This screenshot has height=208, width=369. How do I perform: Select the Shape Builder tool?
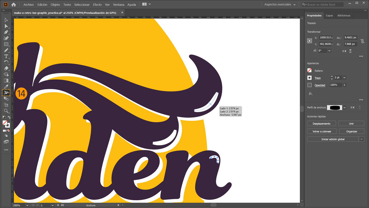tap(6, 74)
